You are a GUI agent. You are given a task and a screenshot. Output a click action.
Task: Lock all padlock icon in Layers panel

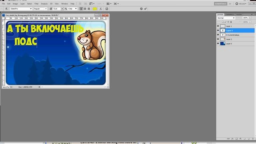point(231,22)
